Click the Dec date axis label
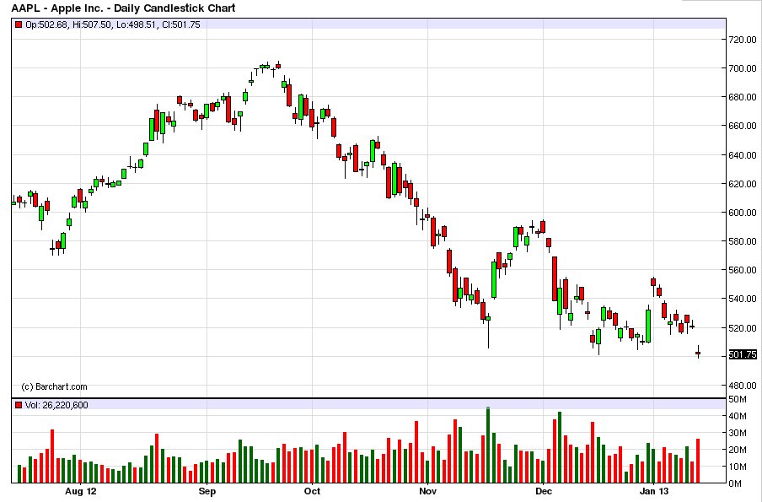 (544, 491)
